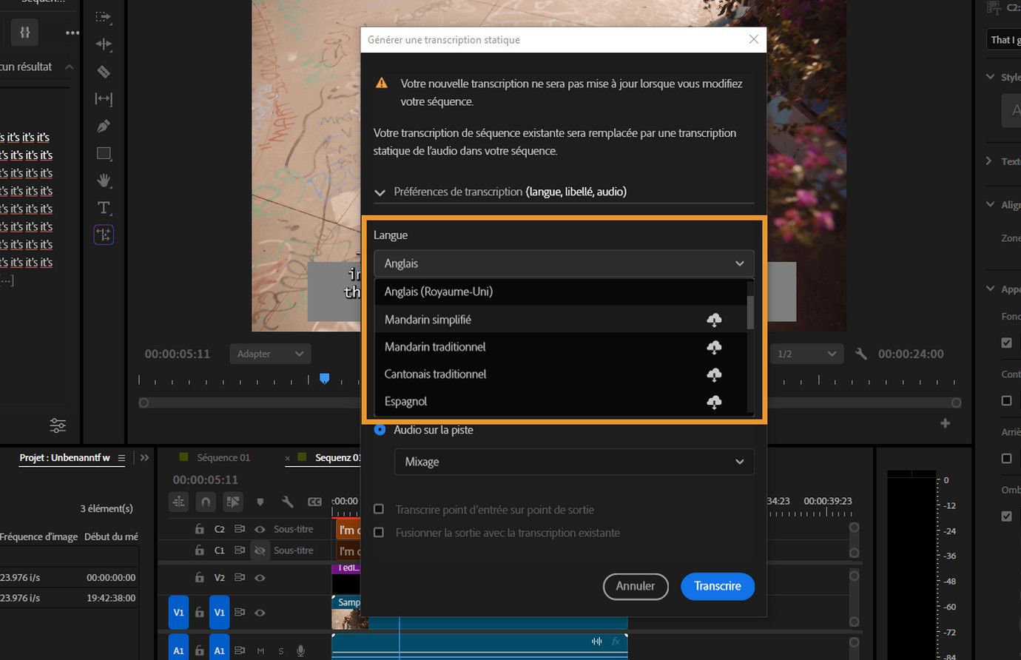
Task: Click the captions CC icon in timeline
Action: (314, 501)
